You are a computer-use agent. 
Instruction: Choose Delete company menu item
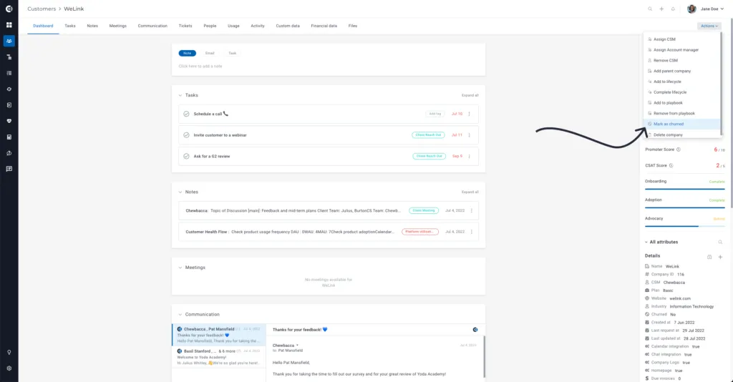coord(681,134)
